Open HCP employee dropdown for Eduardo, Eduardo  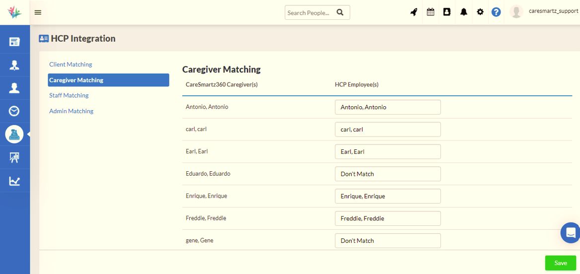point(387,174)
